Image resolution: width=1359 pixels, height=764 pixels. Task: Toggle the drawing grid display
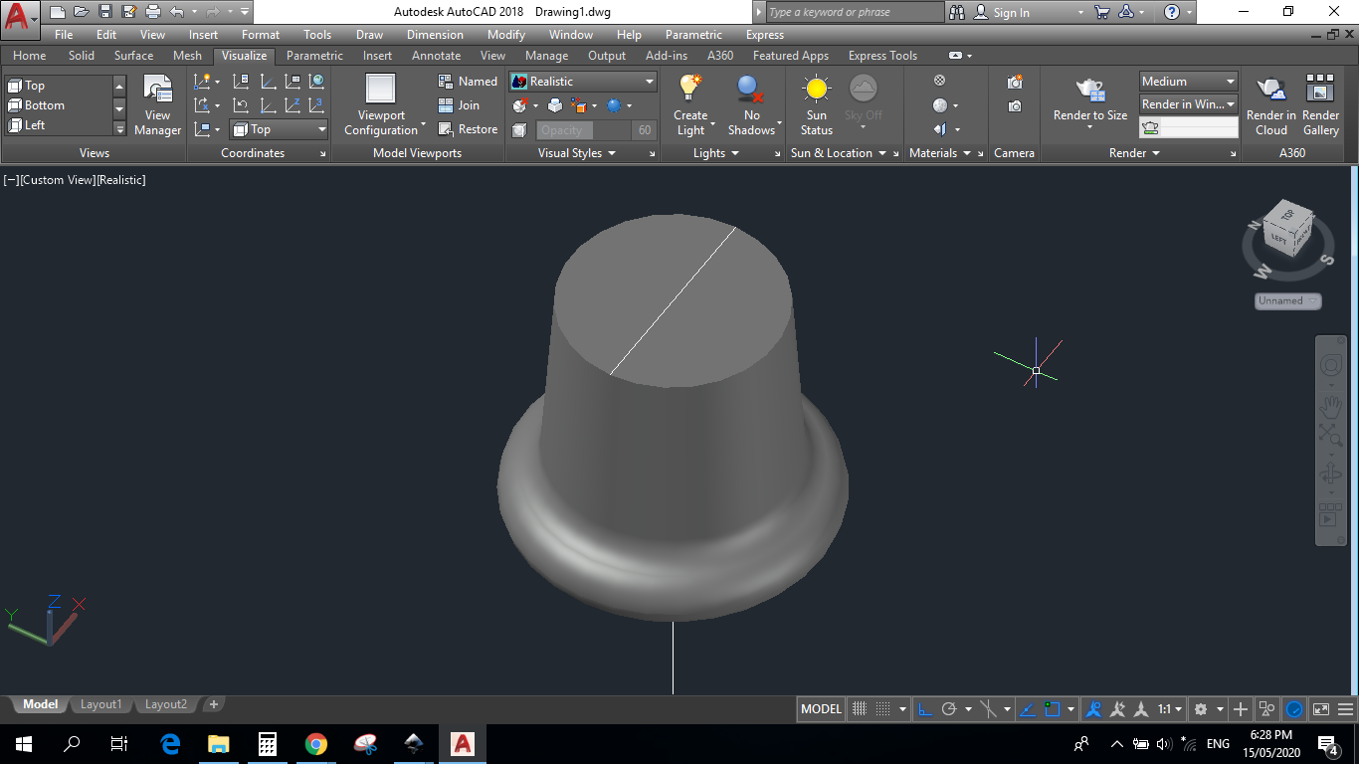[860, 709]
